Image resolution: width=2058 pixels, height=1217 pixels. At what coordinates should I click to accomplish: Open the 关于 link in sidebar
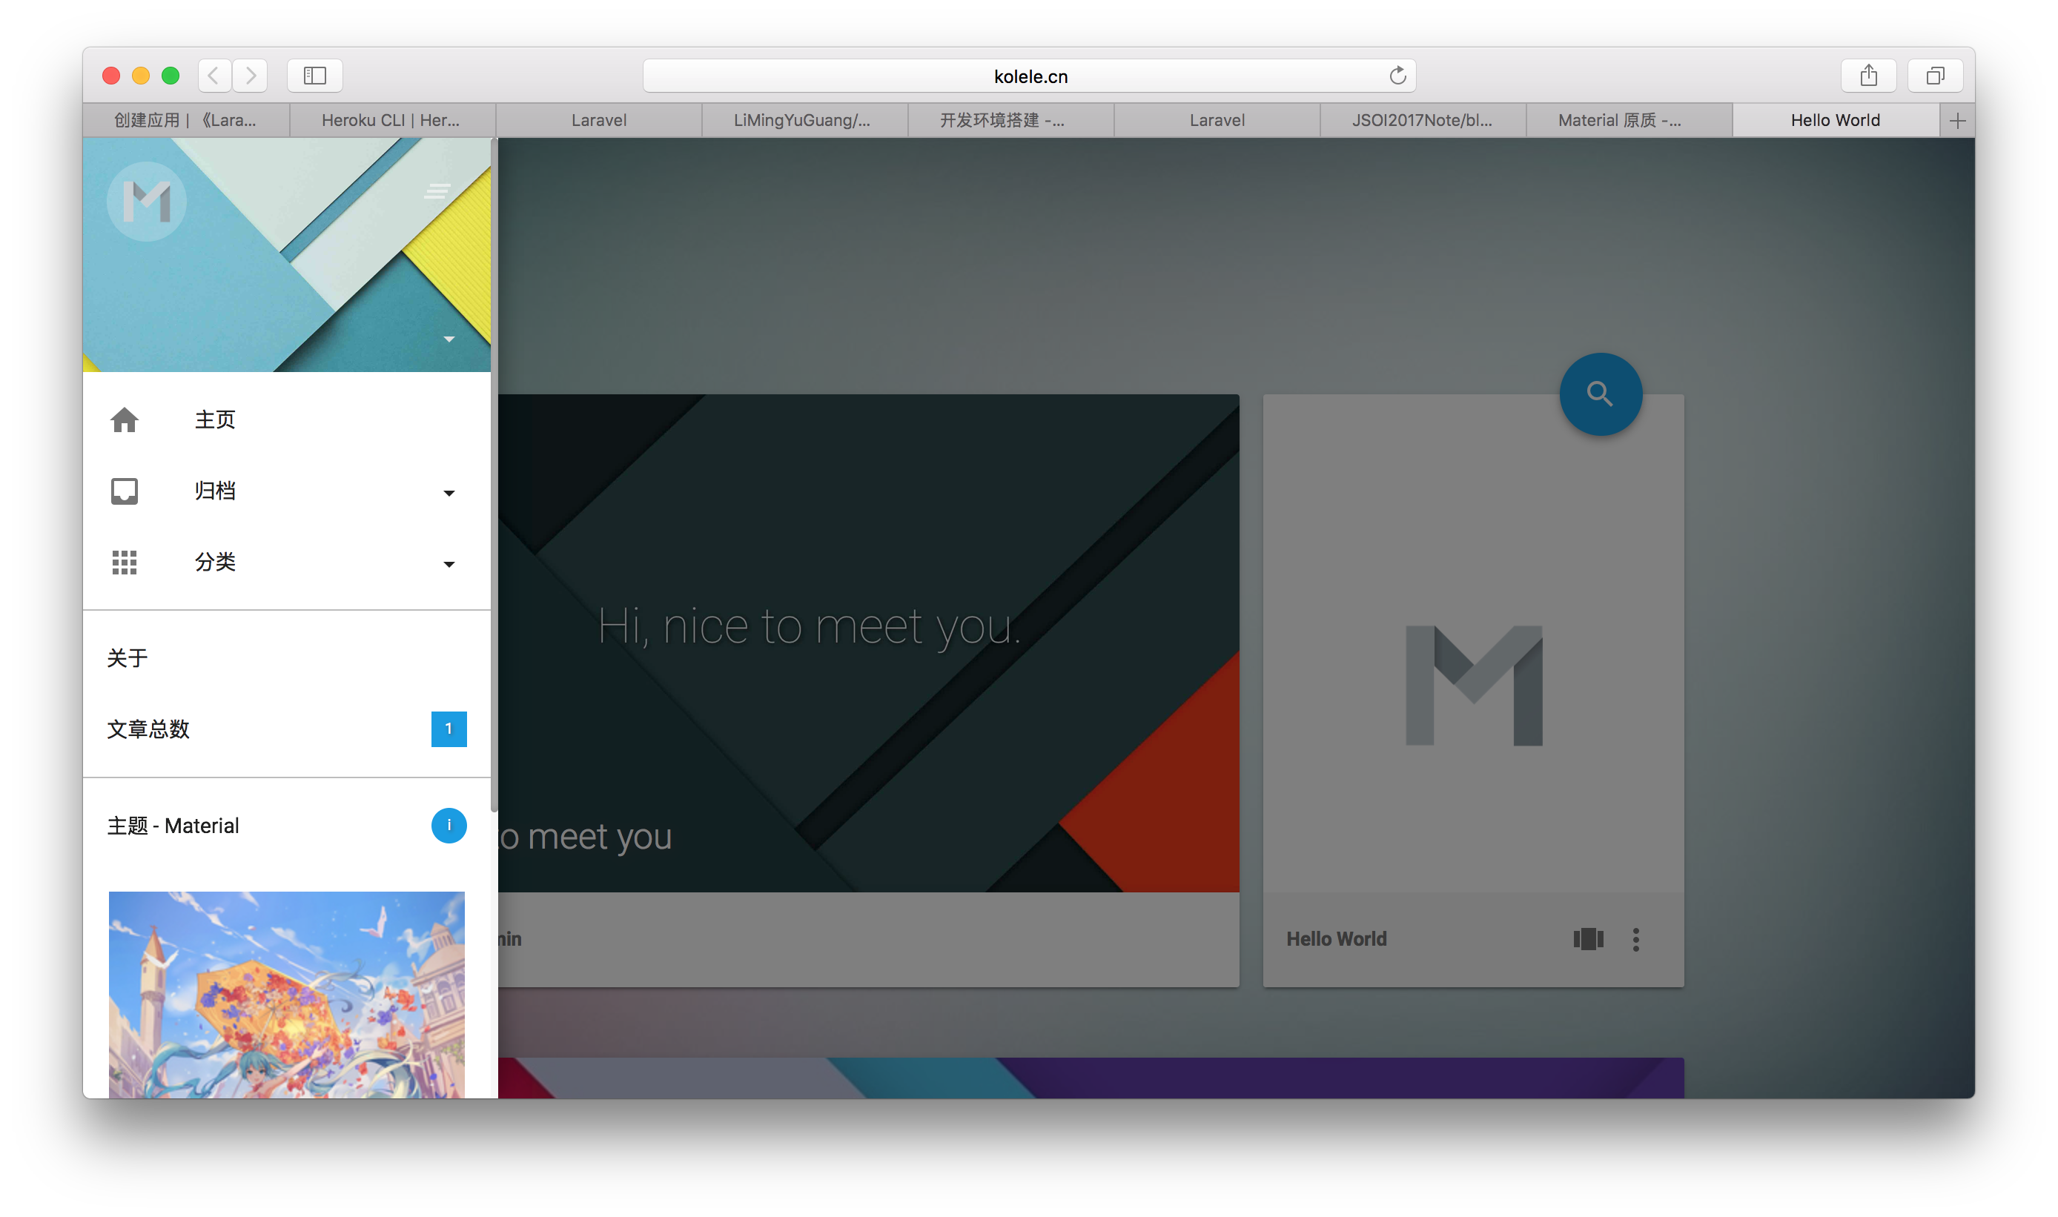click(x=128, y=657)
